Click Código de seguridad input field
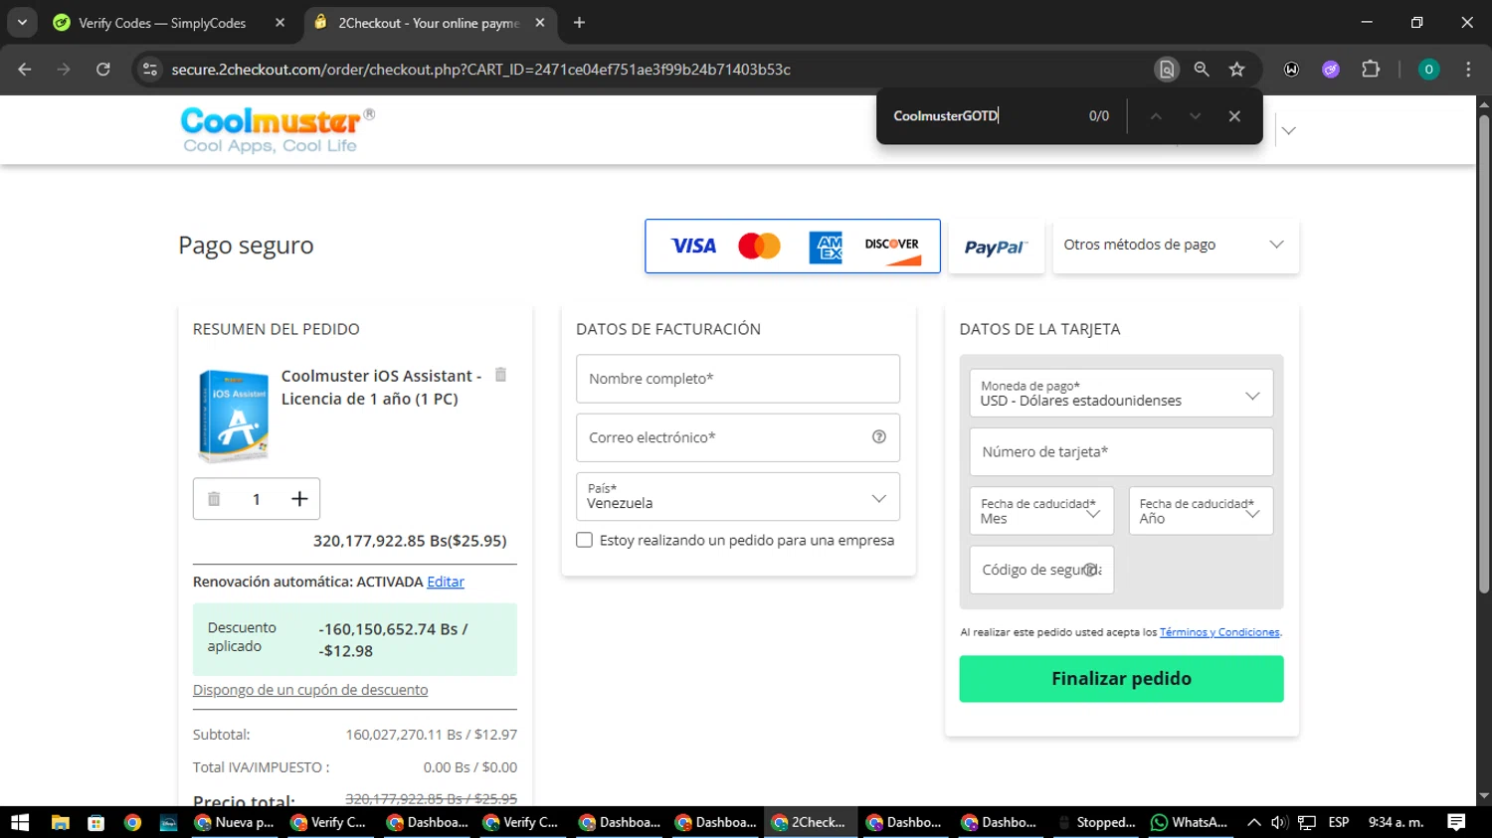Viewport: 1492px width, 838px height. tap(1041, 570)
